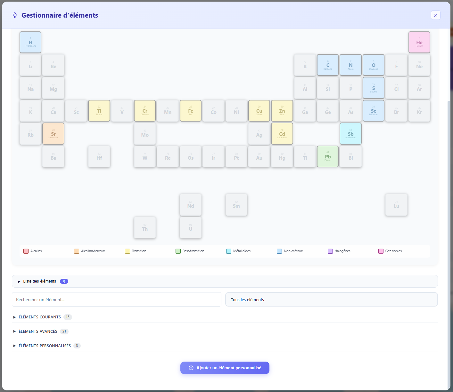This screenshot has height=392, width=453.
Task: Click the Rechercher un élément search field
Action: [x=116, y=299]
